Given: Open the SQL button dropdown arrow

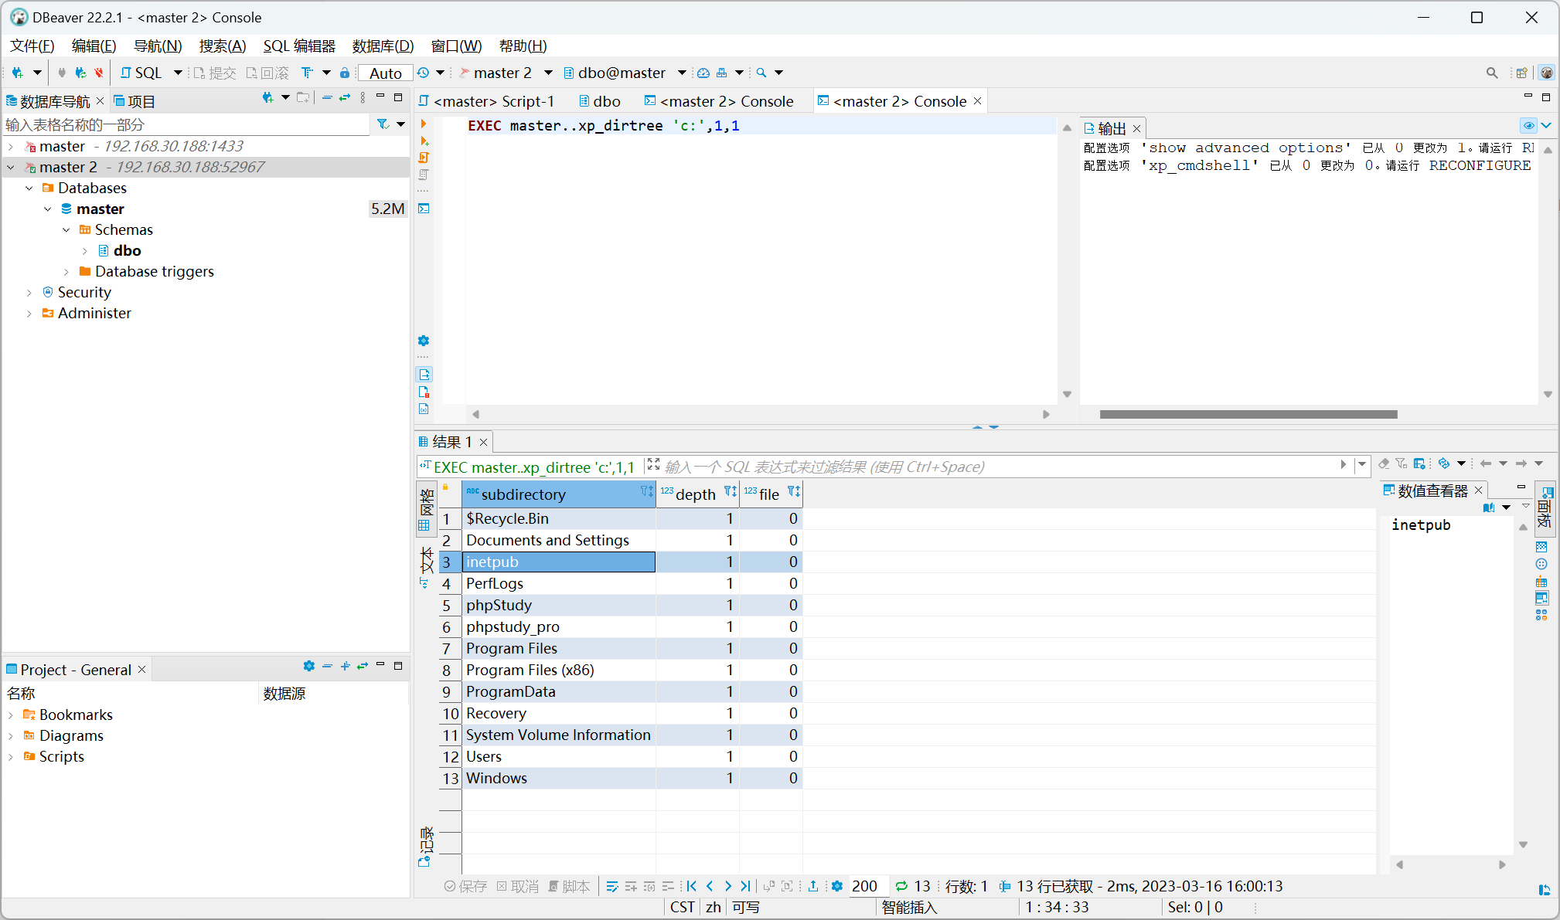Looking at the screenshot, I should tap(178, 73).
